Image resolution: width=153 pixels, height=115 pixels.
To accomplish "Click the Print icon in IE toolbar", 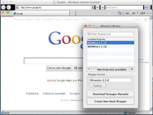I will coord(127,13).
